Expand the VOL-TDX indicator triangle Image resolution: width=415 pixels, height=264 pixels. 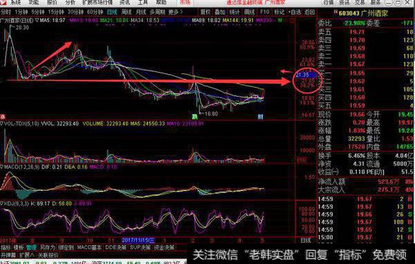(1, 124)
